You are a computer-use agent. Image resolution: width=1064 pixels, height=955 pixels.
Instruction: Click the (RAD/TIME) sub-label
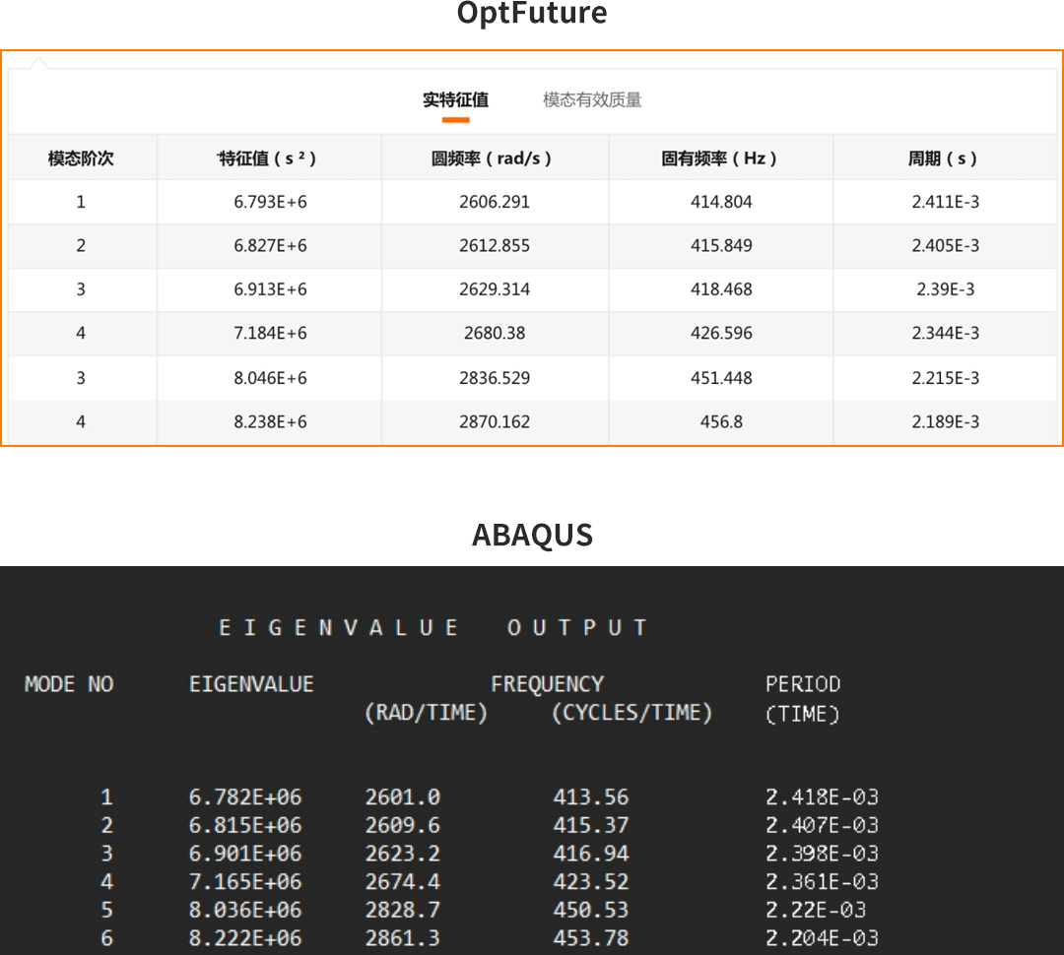click(x=427, y=713)
